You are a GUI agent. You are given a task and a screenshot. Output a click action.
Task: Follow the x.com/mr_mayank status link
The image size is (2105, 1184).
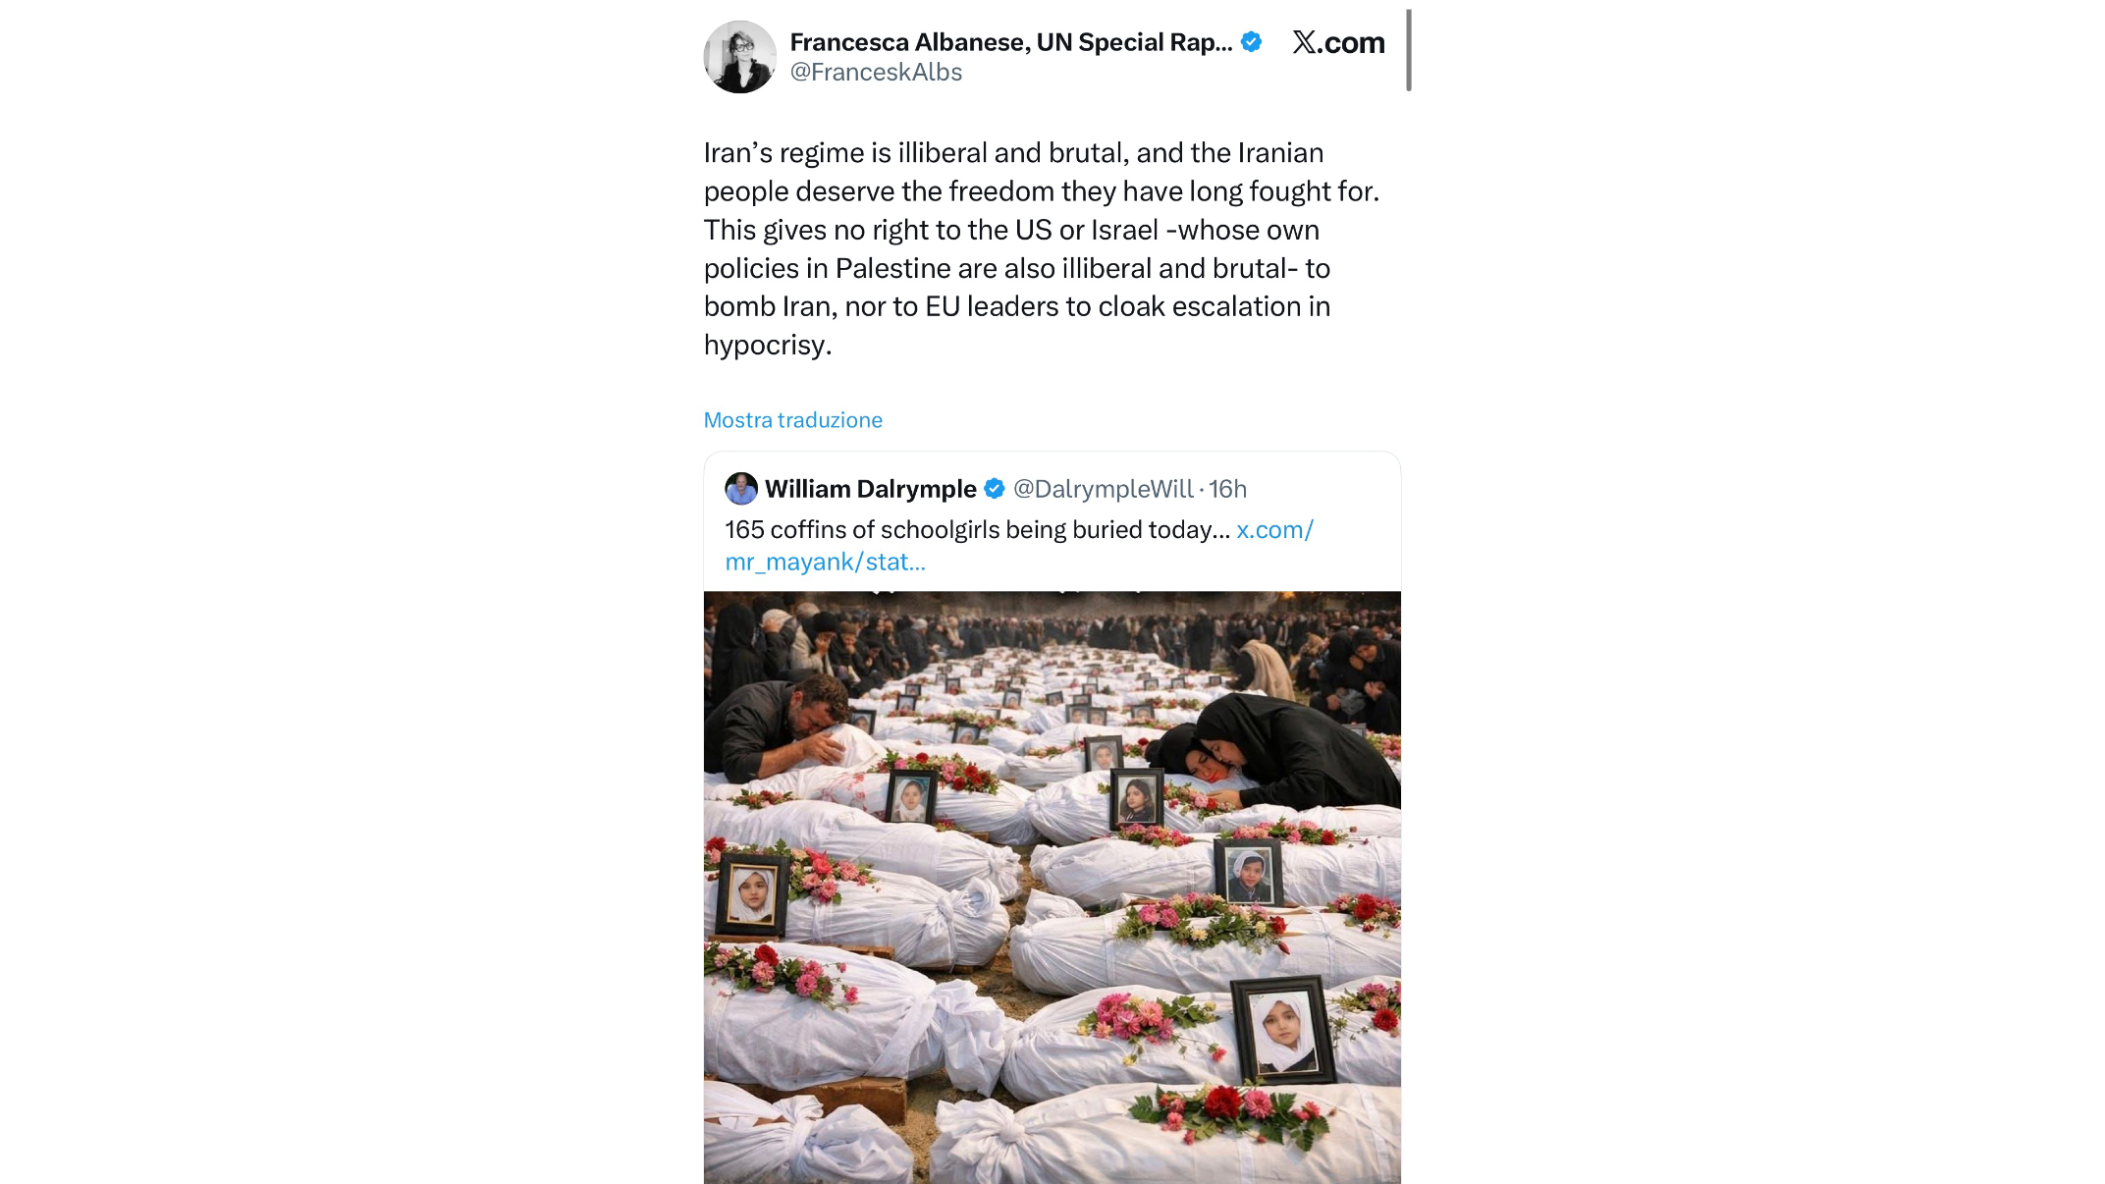(1019, 546)
